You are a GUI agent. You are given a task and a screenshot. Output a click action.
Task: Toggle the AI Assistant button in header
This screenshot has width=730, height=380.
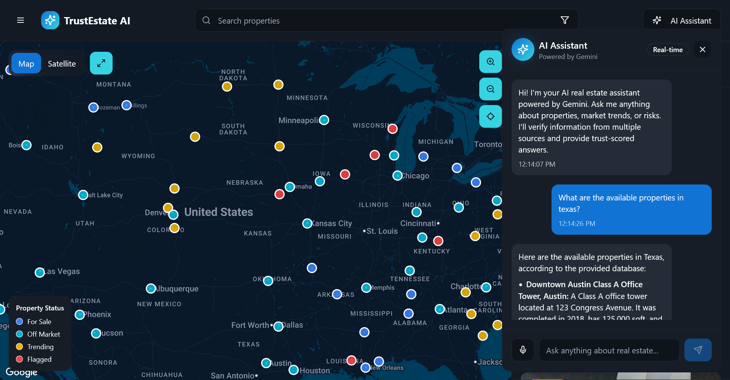click(x=682, y=21)
